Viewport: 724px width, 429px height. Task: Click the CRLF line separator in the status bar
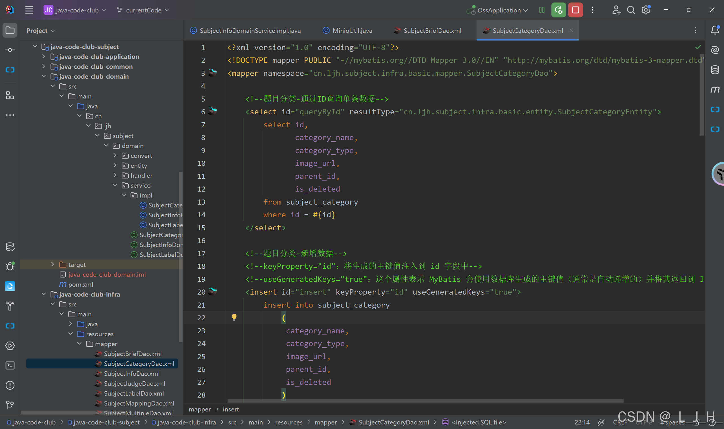(x=620, y=422)
